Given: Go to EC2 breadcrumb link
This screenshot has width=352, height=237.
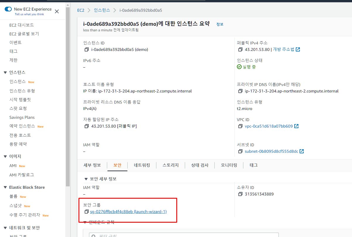Looking at the screenshot, I should click(81, 10).
